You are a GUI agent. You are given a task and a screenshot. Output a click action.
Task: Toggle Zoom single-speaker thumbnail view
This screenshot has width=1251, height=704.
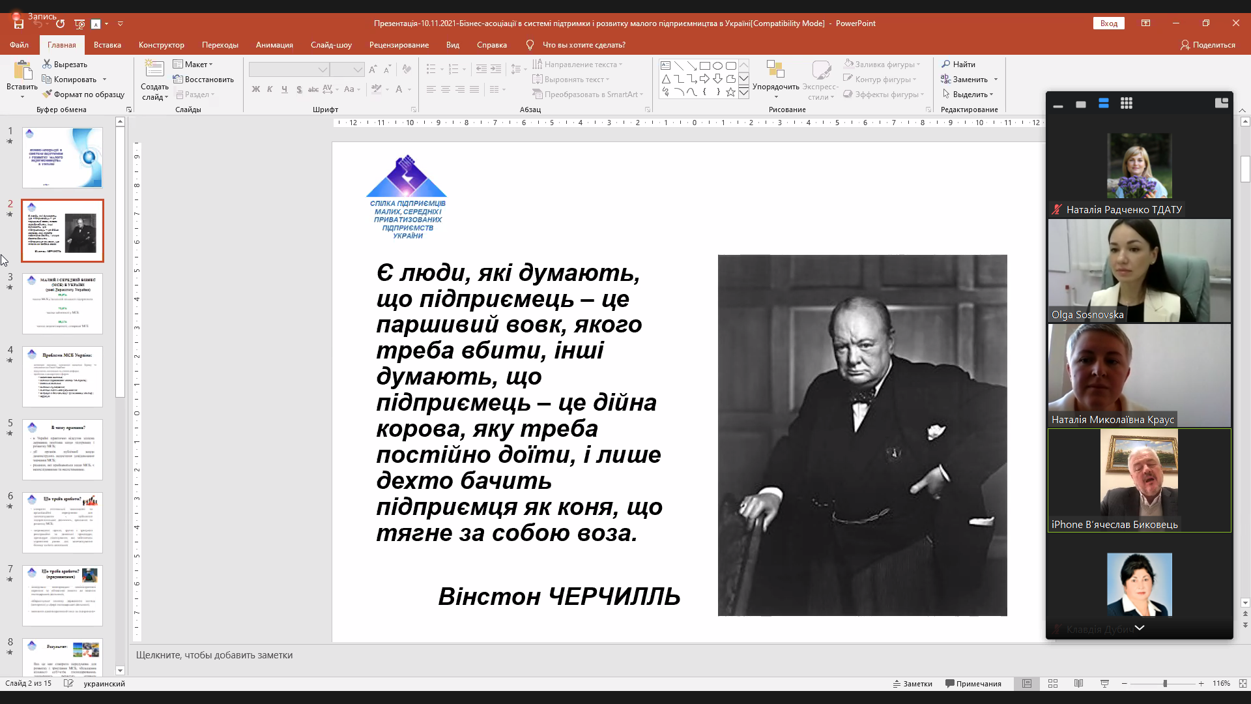(1081, 104)
